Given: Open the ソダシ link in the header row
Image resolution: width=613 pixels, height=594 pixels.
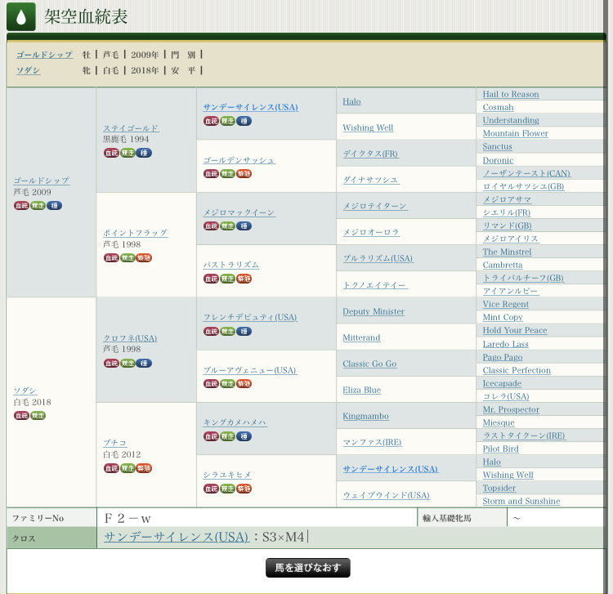Looking at the screenshot, I should [28, 70].
